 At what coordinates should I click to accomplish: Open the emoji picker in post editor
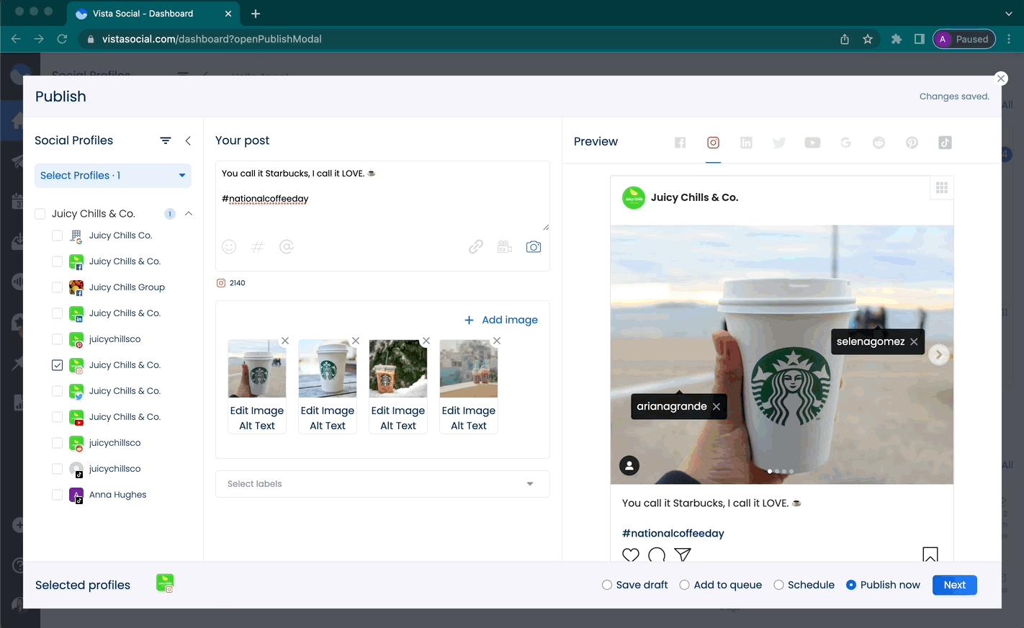point(229,247)
